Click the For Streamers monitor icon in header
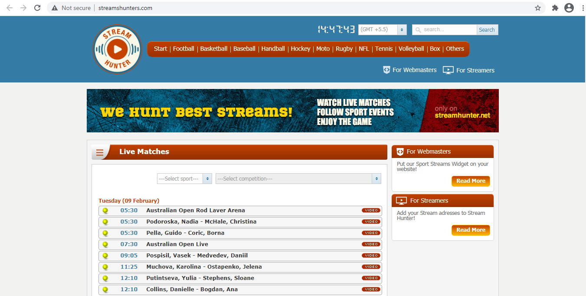586x296 pixels. (448, 70)
